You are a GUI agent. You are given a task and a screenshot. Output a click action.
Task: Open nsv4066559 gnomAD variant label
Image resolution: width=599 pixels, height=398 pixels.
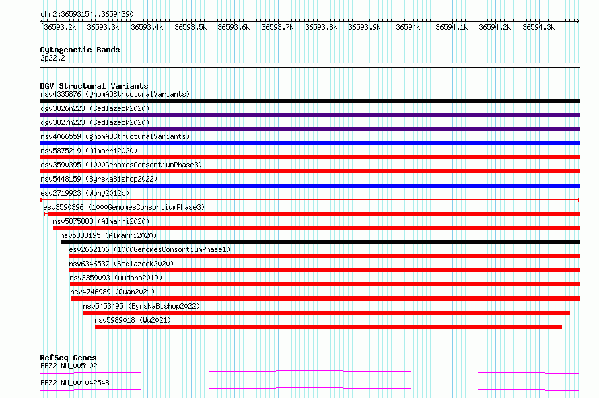point(115,136)
